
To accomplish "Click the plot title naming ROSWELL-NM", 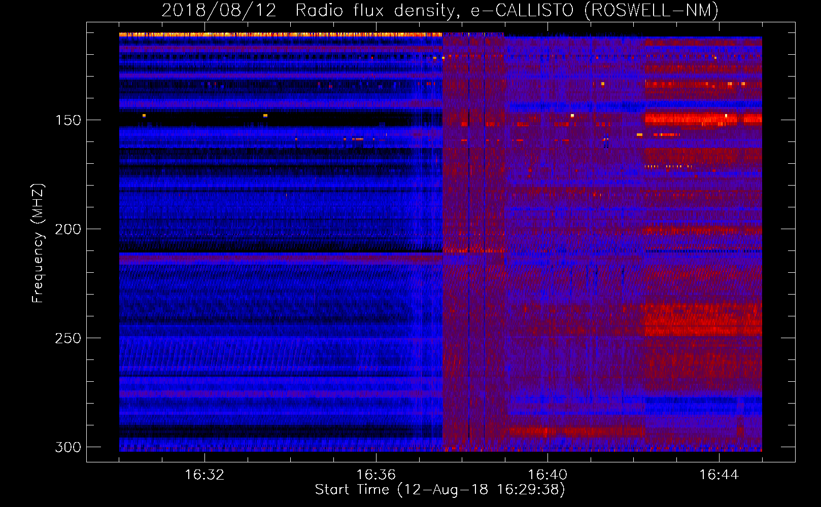I will 440,10.
